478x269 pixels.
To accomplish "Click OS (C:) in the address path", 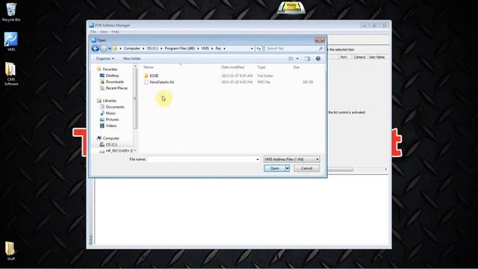I will (152, 49).
